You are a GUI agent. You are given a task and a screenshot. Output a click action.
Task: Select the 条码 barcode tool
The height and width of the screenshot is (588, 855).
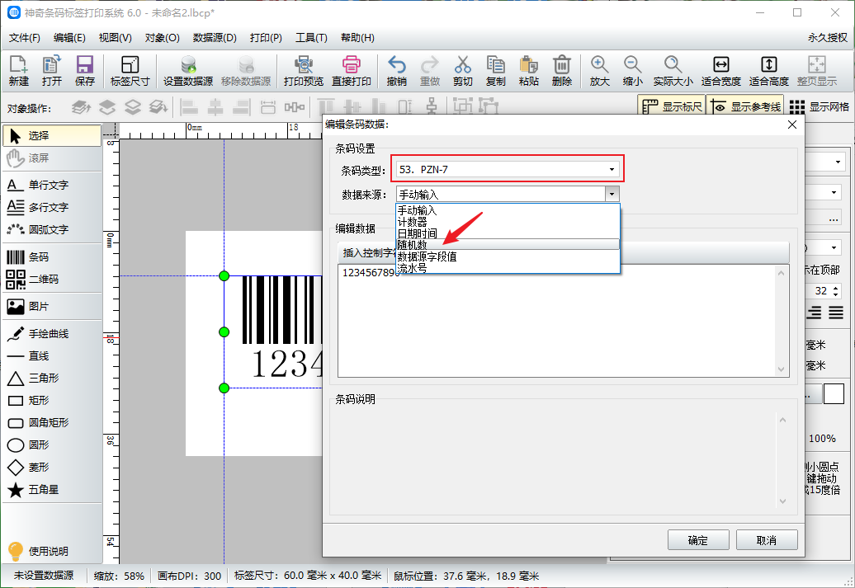52,256
